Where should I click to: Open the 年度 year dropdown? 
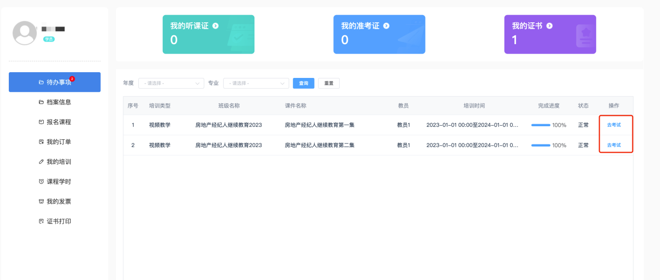point(171,83)
